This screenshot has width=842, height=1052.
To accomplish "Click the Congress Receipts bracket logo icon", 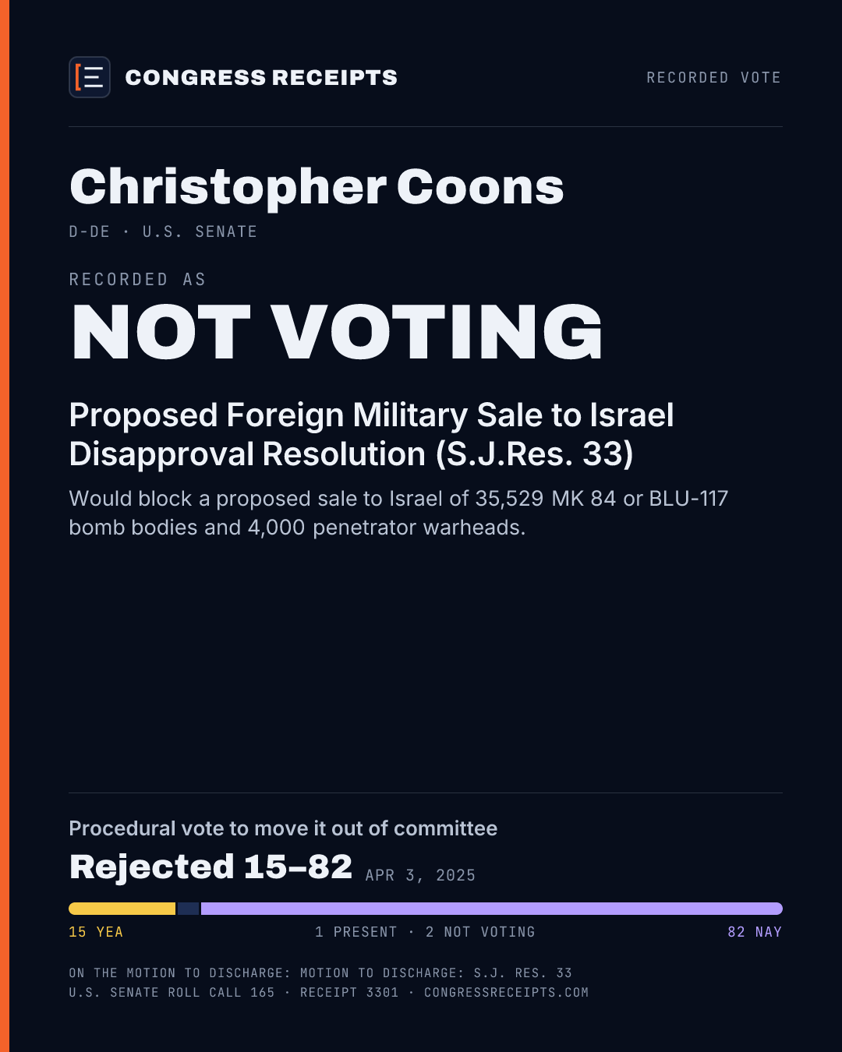I will point(90,77).
